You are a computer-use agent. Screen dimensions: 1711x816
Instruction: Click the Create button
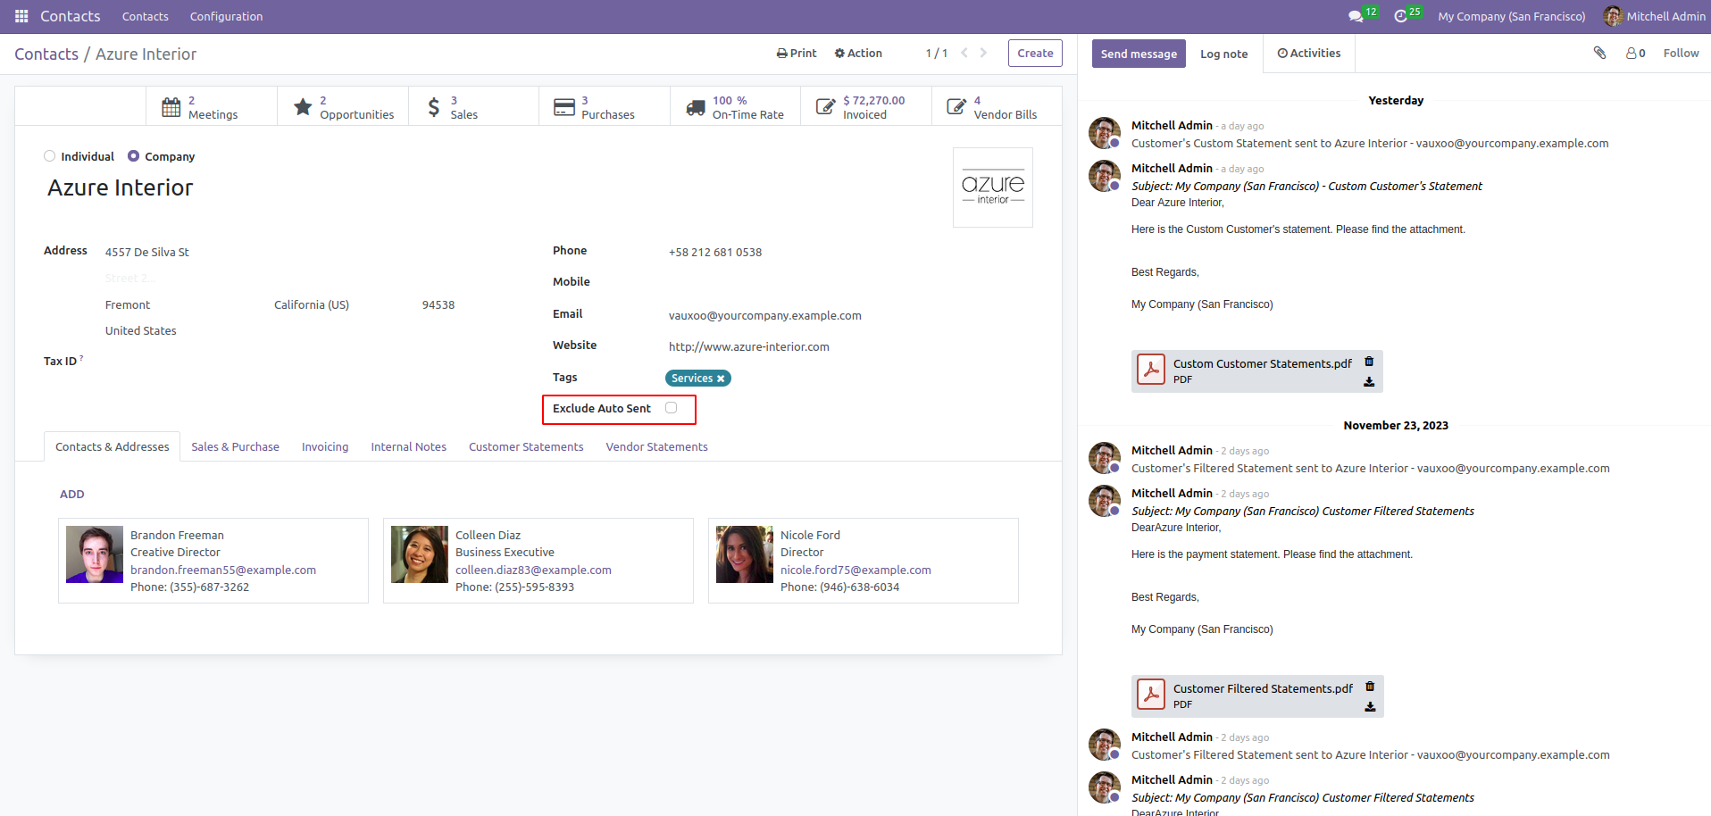click(x=1035, y=53)
